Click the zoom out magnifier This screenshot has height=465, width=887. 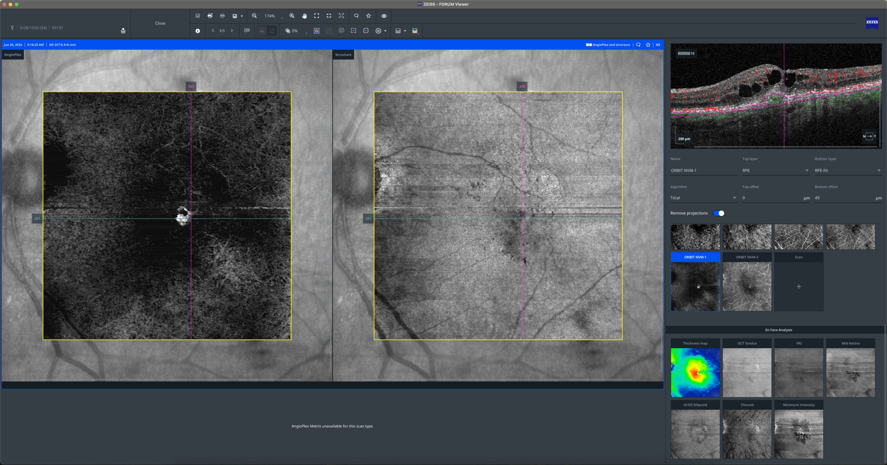254,16
